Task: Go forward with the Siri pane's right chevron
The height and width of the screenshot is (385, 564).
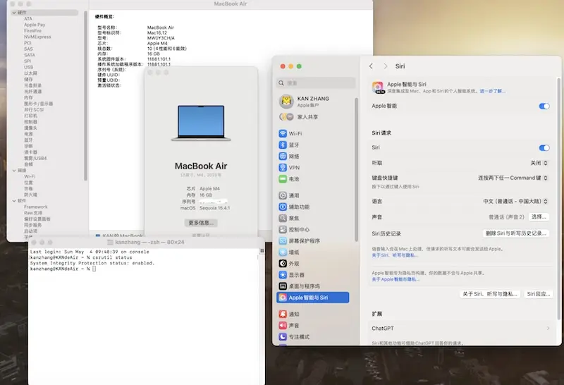Action: click(386, 66)
